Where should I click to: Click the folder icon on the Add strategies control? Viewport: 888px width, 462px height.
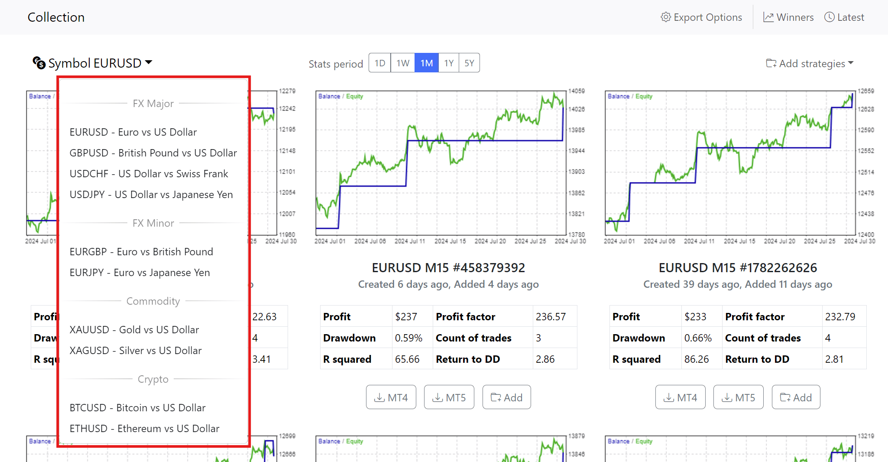point(771,63)
